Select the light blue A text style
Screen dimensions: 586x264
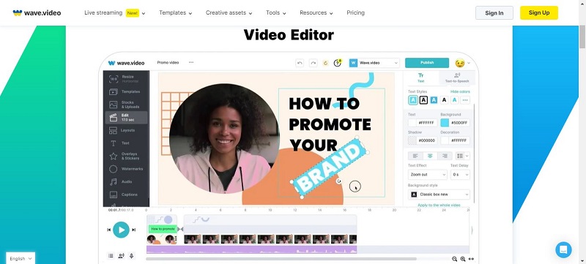coord(454,100)
